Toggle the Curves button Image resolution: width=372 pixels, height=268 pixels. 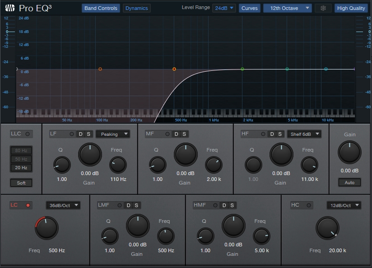point(250,8)
